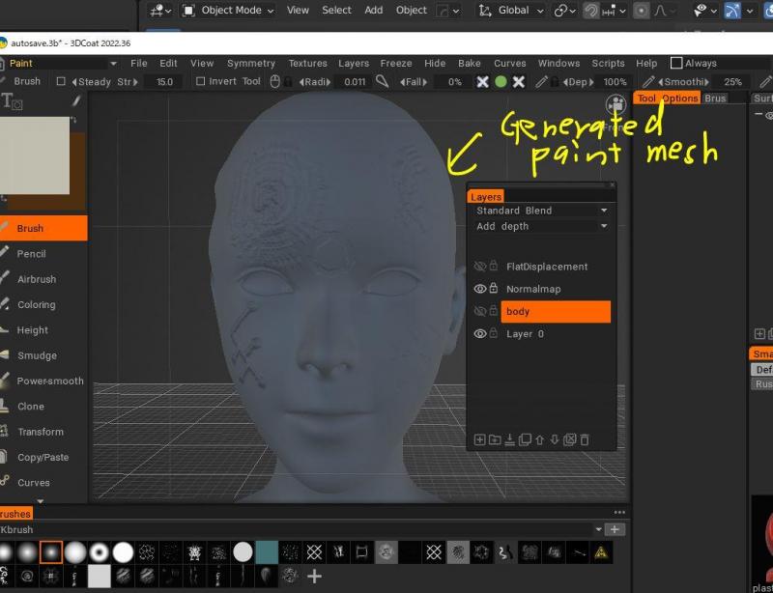This screenshot has height=593, width=773.
Task: Switch to the Options tab
Action: [680, 99]
